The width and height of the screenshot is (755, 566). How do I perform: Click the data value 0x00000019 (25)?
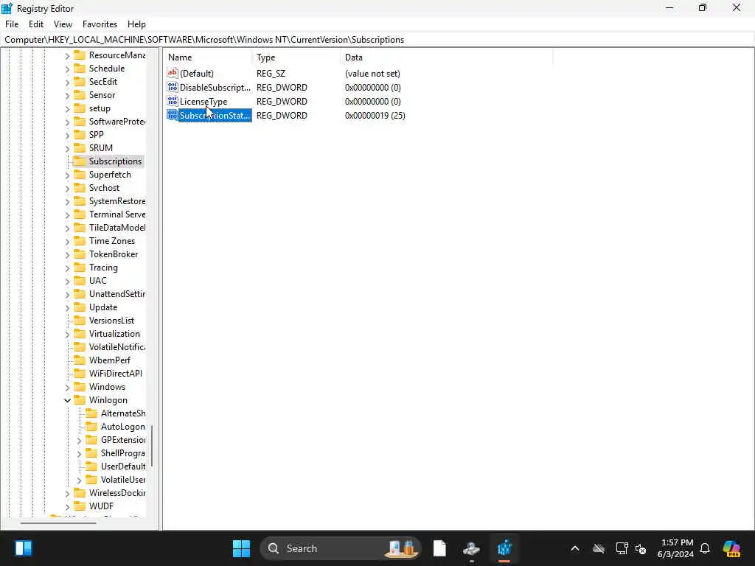coord(375,116)
